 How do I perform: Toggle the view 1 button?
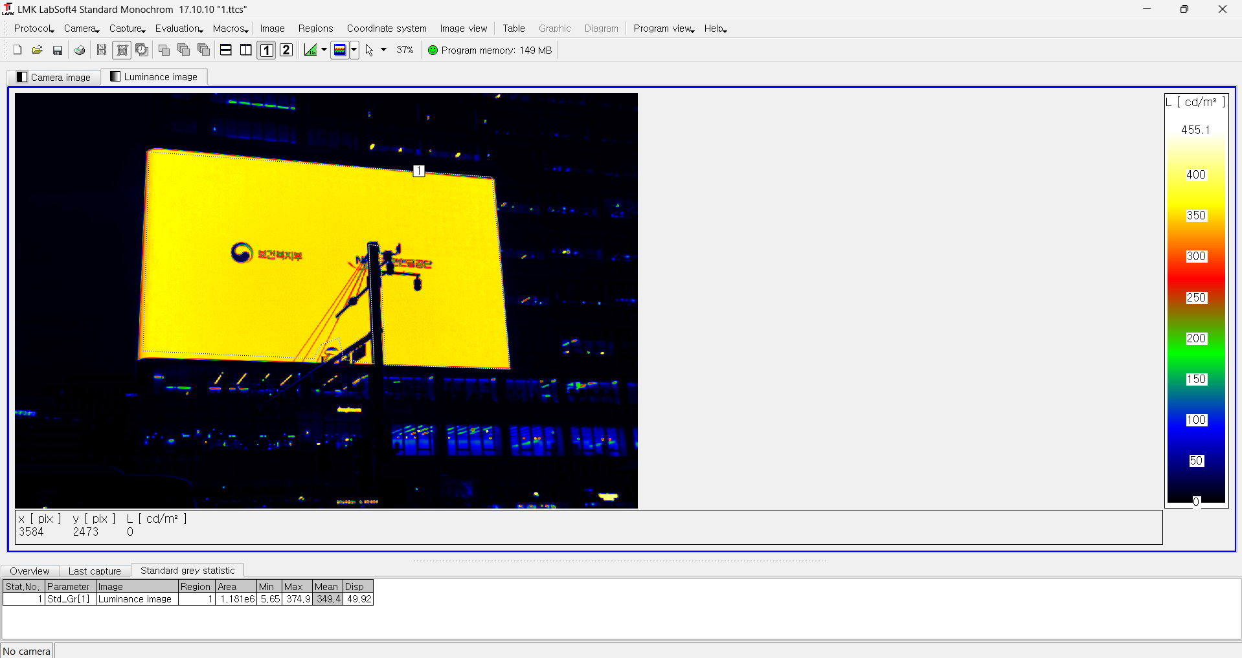(x=266, y=50)
